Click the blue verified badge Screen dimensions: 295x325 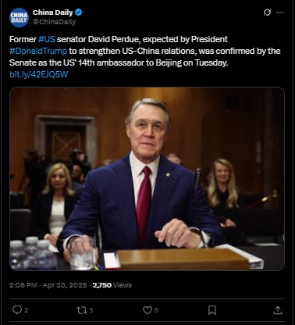click(79, 12)
